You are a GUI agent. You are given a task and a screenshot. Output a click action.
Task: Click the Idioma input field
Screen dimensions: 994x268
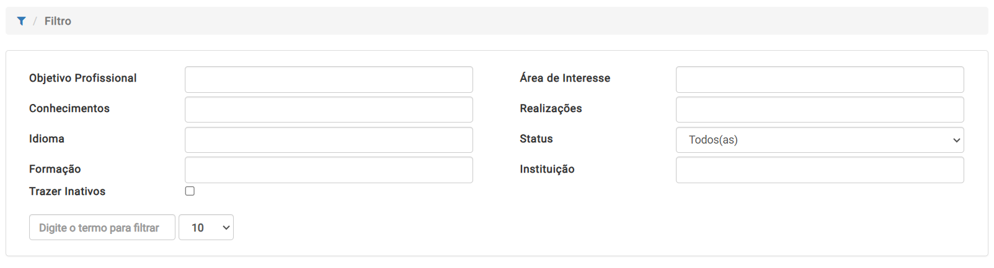coord(329,140)
